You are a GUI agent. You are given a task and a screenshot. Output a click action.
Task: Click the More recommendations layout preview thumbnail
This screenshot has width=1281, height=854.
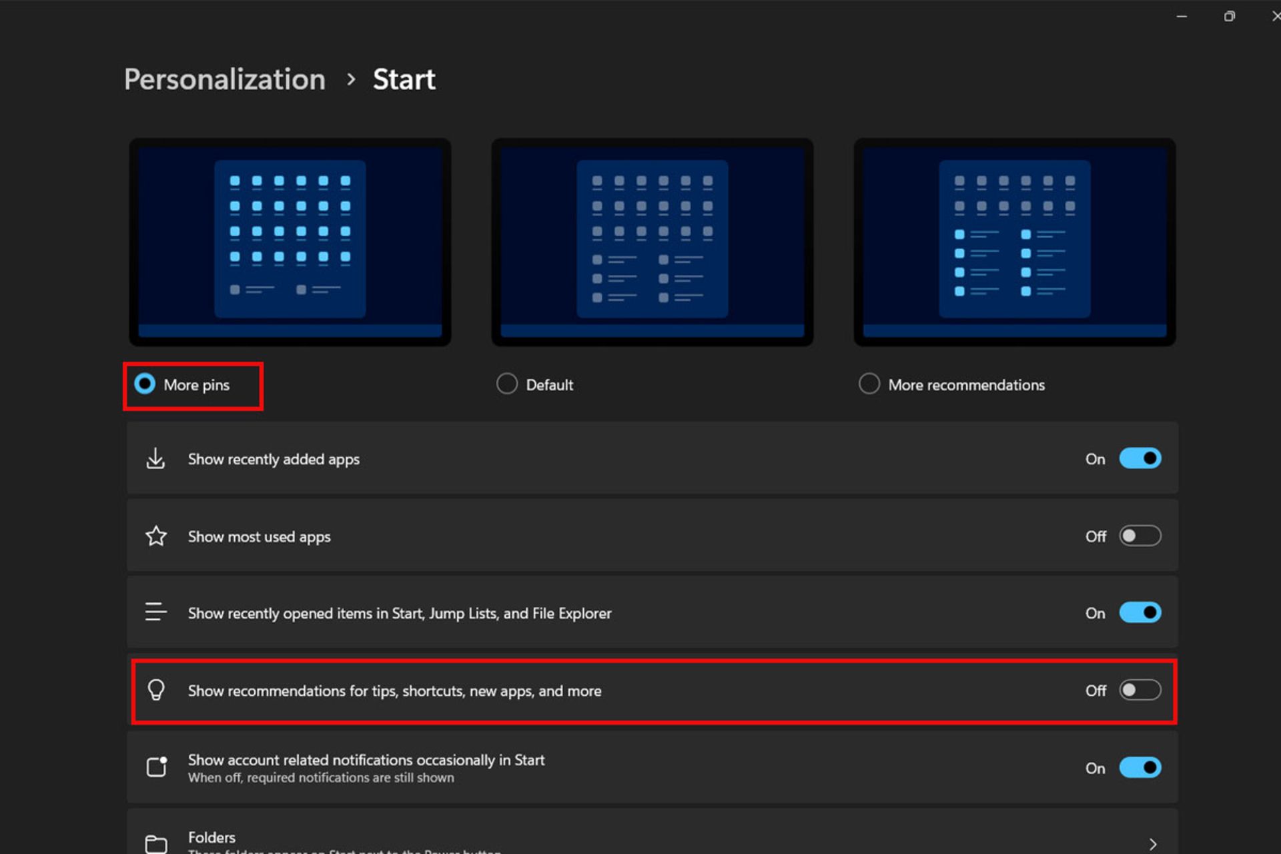point(1014,242)
